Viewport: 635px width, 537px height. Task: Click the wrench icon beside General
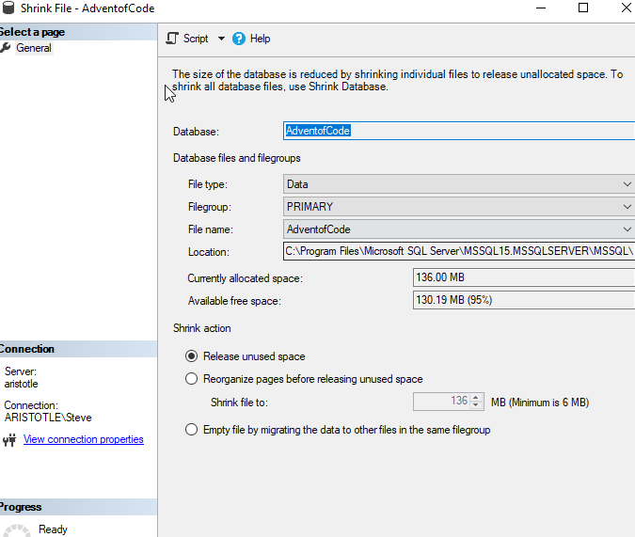[x=6, y=48]
